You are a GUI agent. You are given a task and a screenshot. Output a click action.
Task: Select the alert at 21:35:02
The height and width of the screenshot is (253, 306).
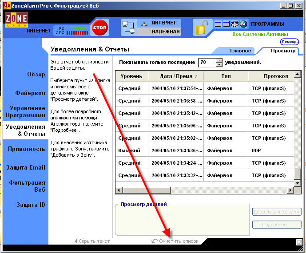pos(205,138)
